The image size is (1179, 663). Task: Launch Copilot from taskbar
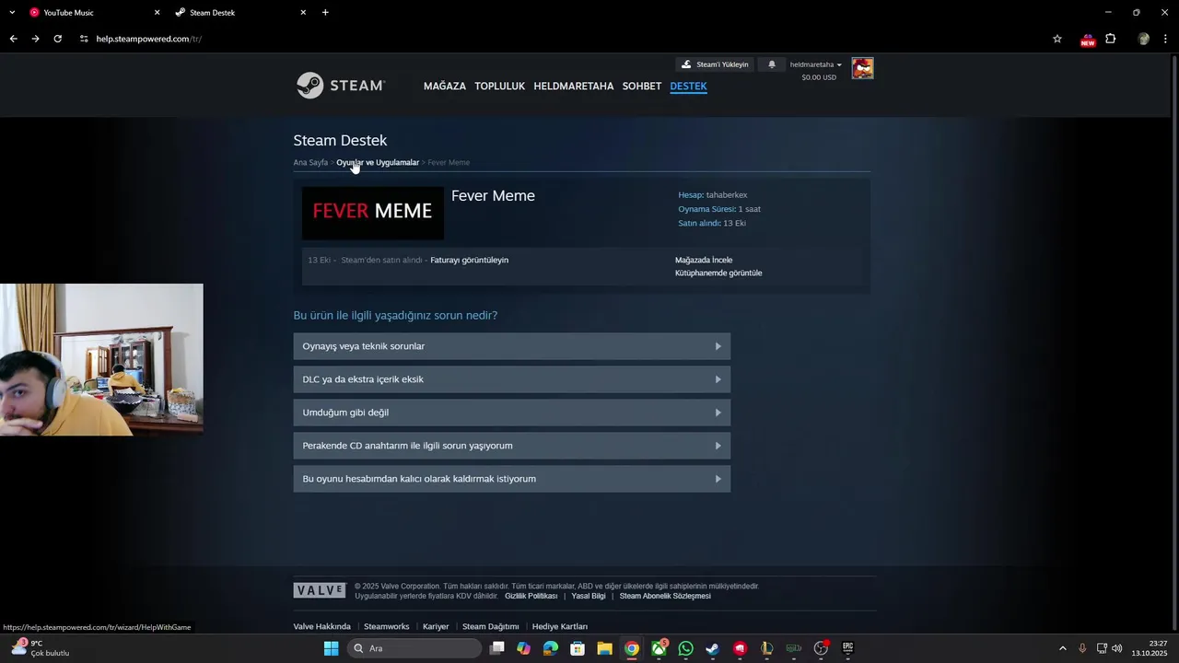(524, 648)
